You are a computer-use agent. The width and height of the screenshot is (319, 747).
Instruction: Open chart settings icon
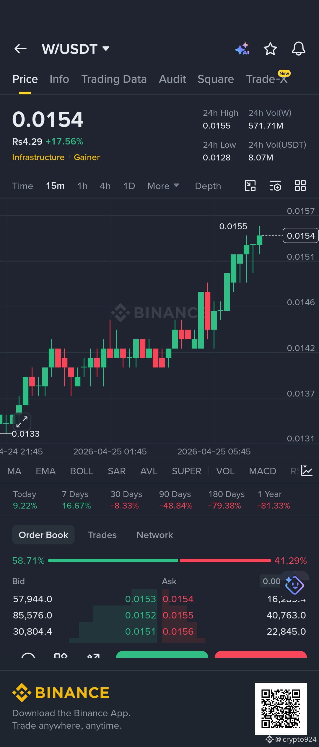275,186
